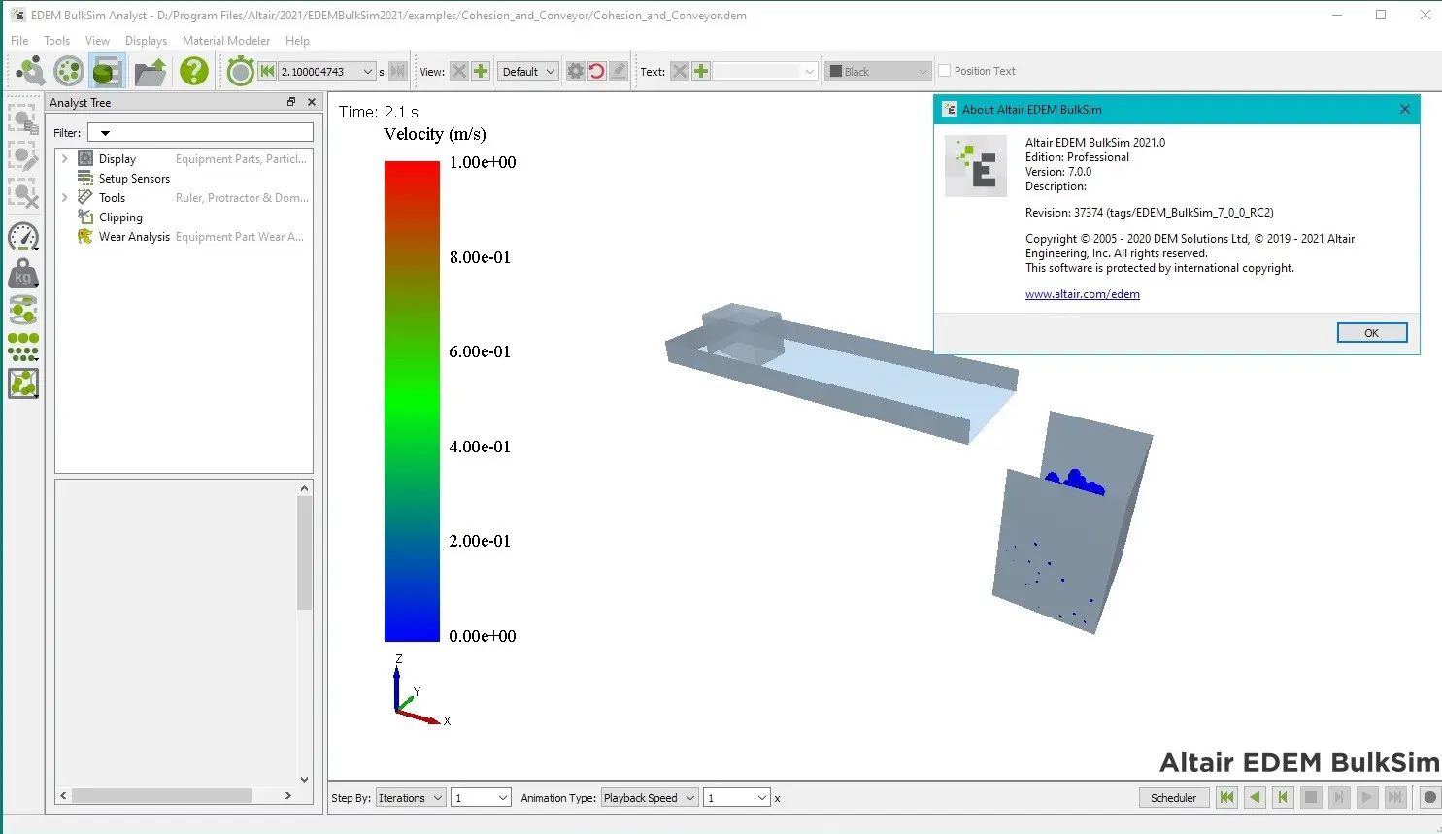Jump to first time step beside time field
The width and height of the screenshot is (1442, 834).
click(x=267, y=71)
